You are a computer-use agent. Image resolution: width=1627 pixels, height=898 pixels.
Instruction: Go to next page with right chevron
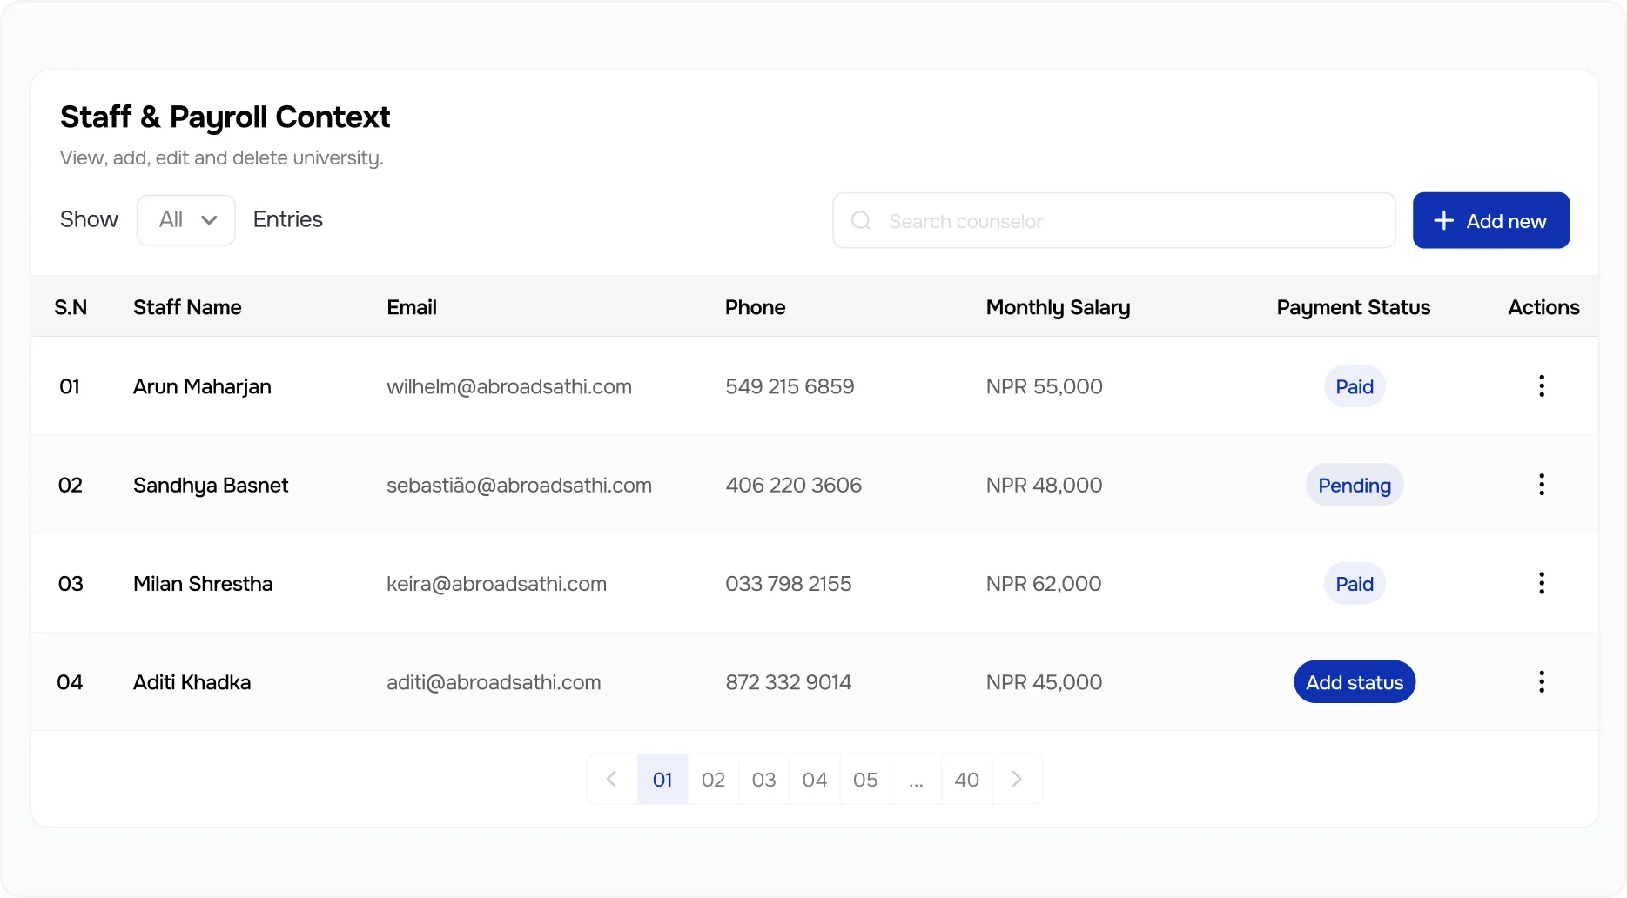[x=1017, y=779]
